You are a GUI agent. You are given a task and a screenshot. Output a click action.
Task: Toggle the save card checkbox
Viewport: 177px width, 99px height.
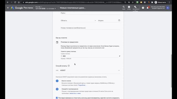[x=57, y=98]
